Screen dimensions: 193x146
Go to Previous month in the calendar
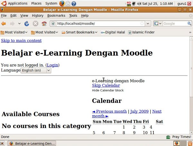pyautogui.click(x=109, y=111)
